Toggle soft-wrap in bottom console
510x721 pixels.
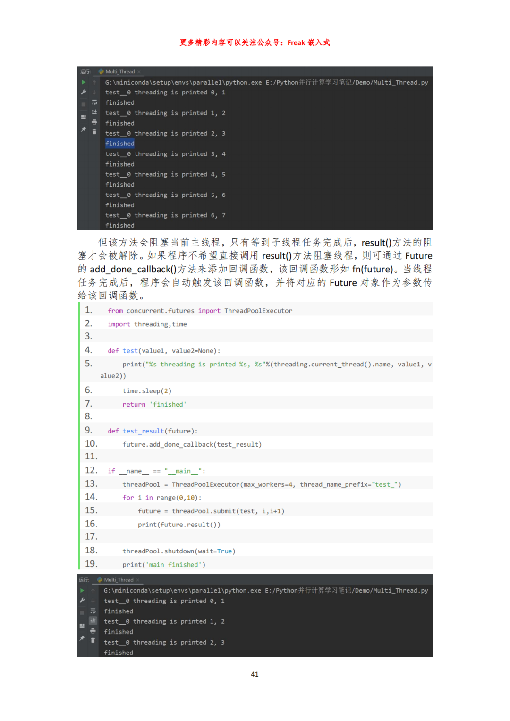point(93,611)
